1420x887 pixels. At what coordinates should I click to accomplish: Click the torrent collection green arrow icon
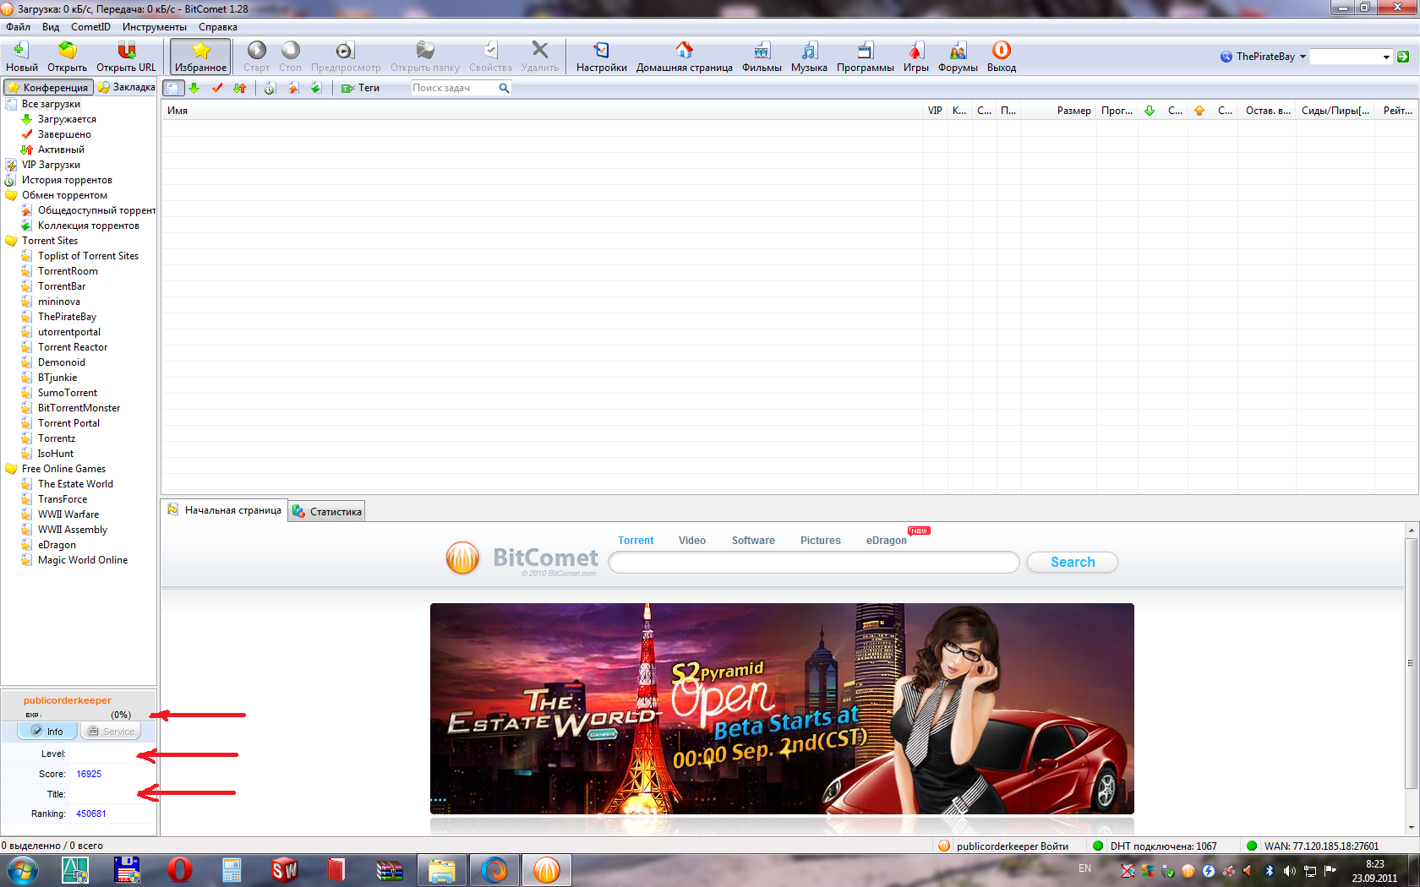click(316, 88)
